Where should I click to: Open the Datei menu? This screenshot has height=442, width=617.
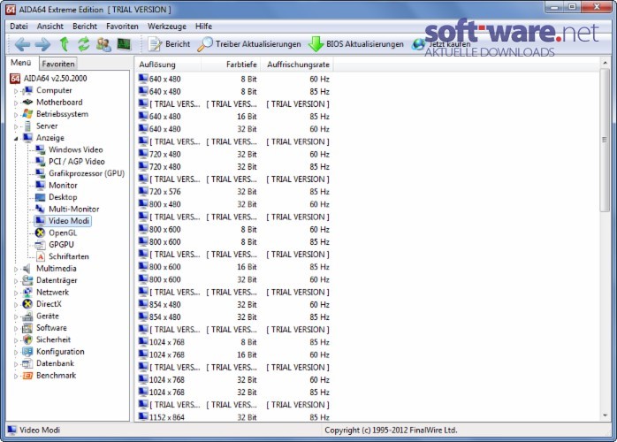click(19, 27)
